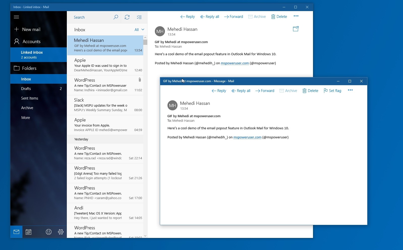Open the feedback smiley icon
Screen dimensions: 403x250
49,232
